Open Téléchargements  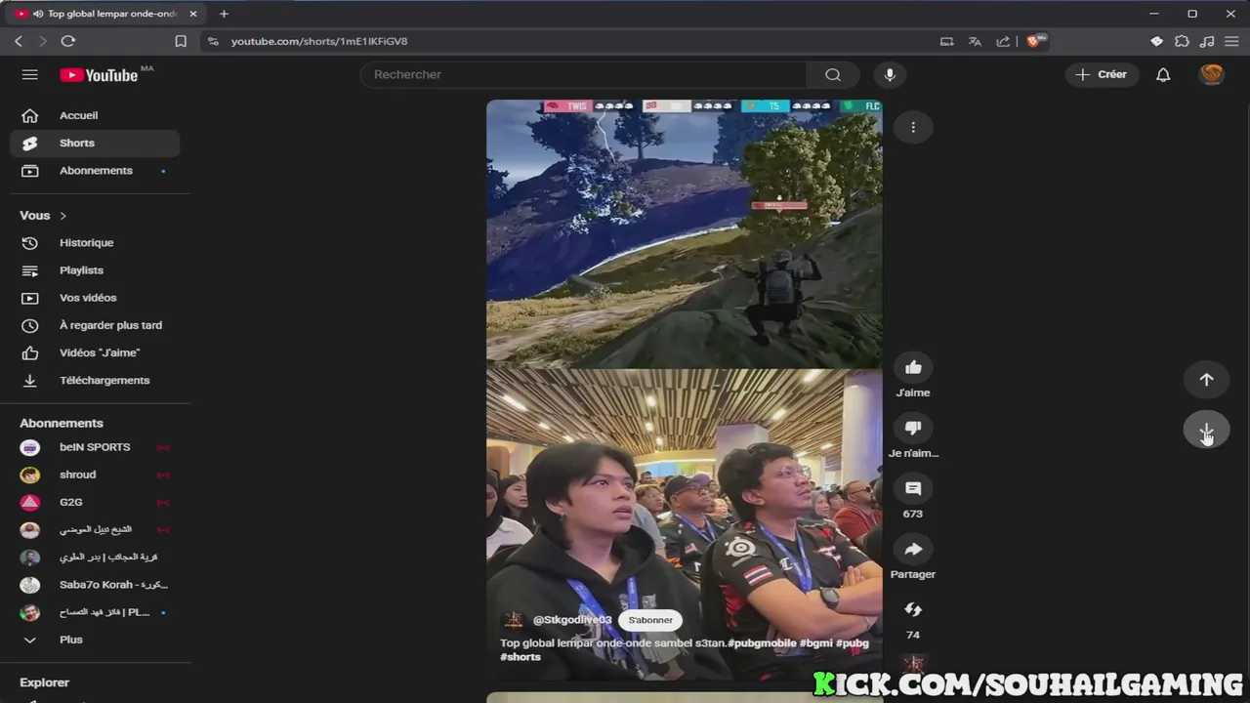(x=96, y=380)
